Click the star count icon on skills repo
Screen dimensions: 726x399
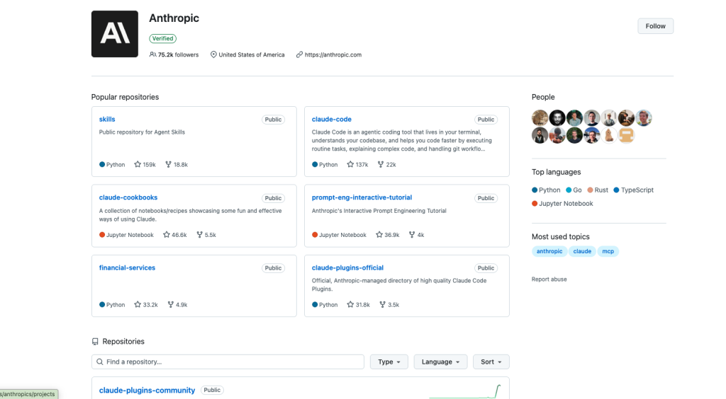coord(138,164)
